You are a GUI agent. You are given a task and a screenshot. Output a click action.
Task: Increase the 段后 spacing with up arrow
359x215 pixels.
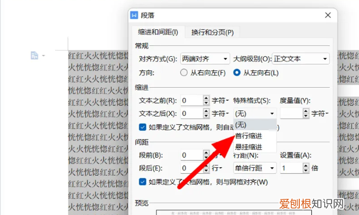(x=206, y=165)
